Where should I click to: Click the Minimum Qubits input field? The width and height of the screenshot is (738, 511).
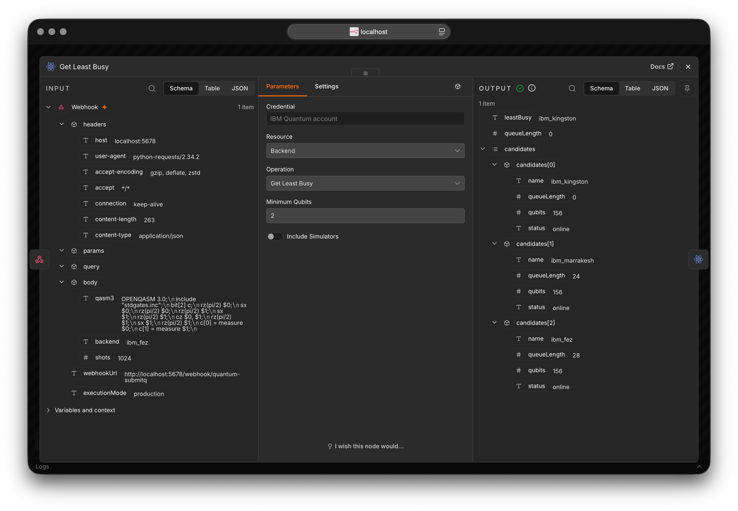point(365,216)
